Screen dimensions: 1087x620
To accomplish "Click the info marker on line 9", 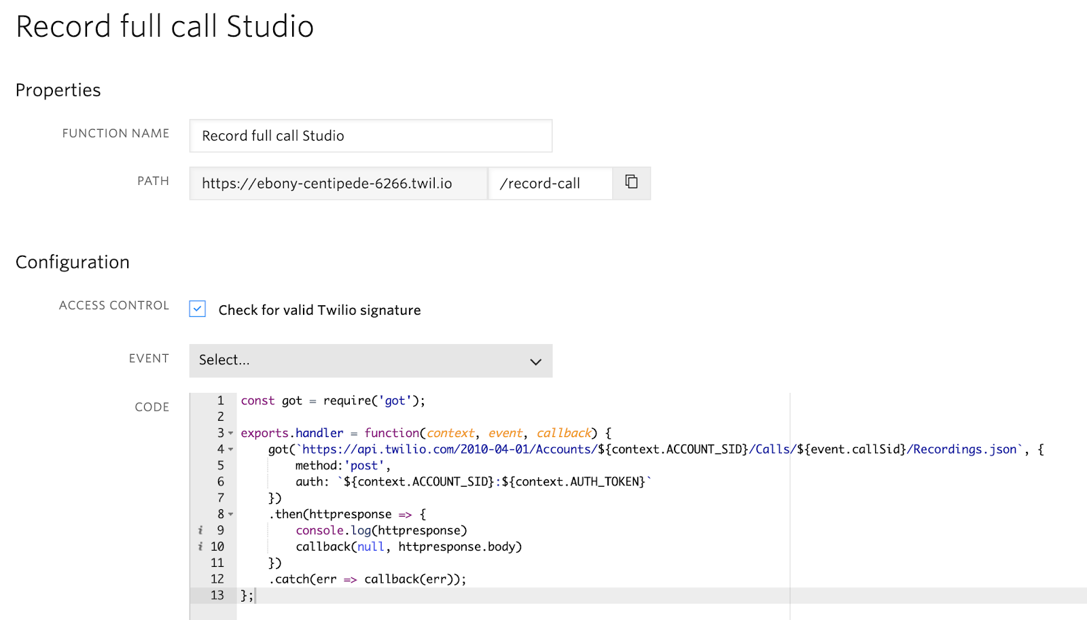I will [x=200, y=530].
